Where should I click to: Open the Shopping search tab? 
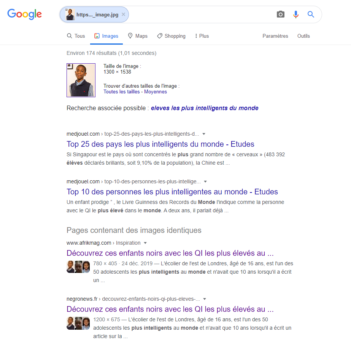click(171, 36)
